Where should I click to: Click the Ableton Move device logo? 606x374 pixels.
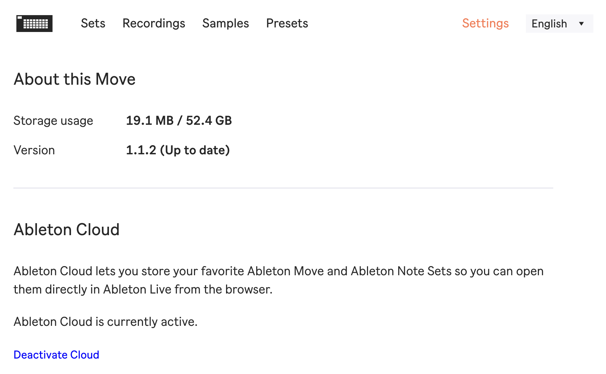pyautogui.click(x=34, y=24)
